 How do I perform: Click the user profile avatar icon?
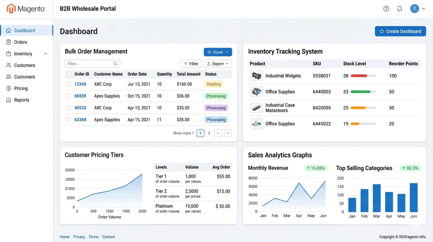pyautogui.click(x=414, y=8)
